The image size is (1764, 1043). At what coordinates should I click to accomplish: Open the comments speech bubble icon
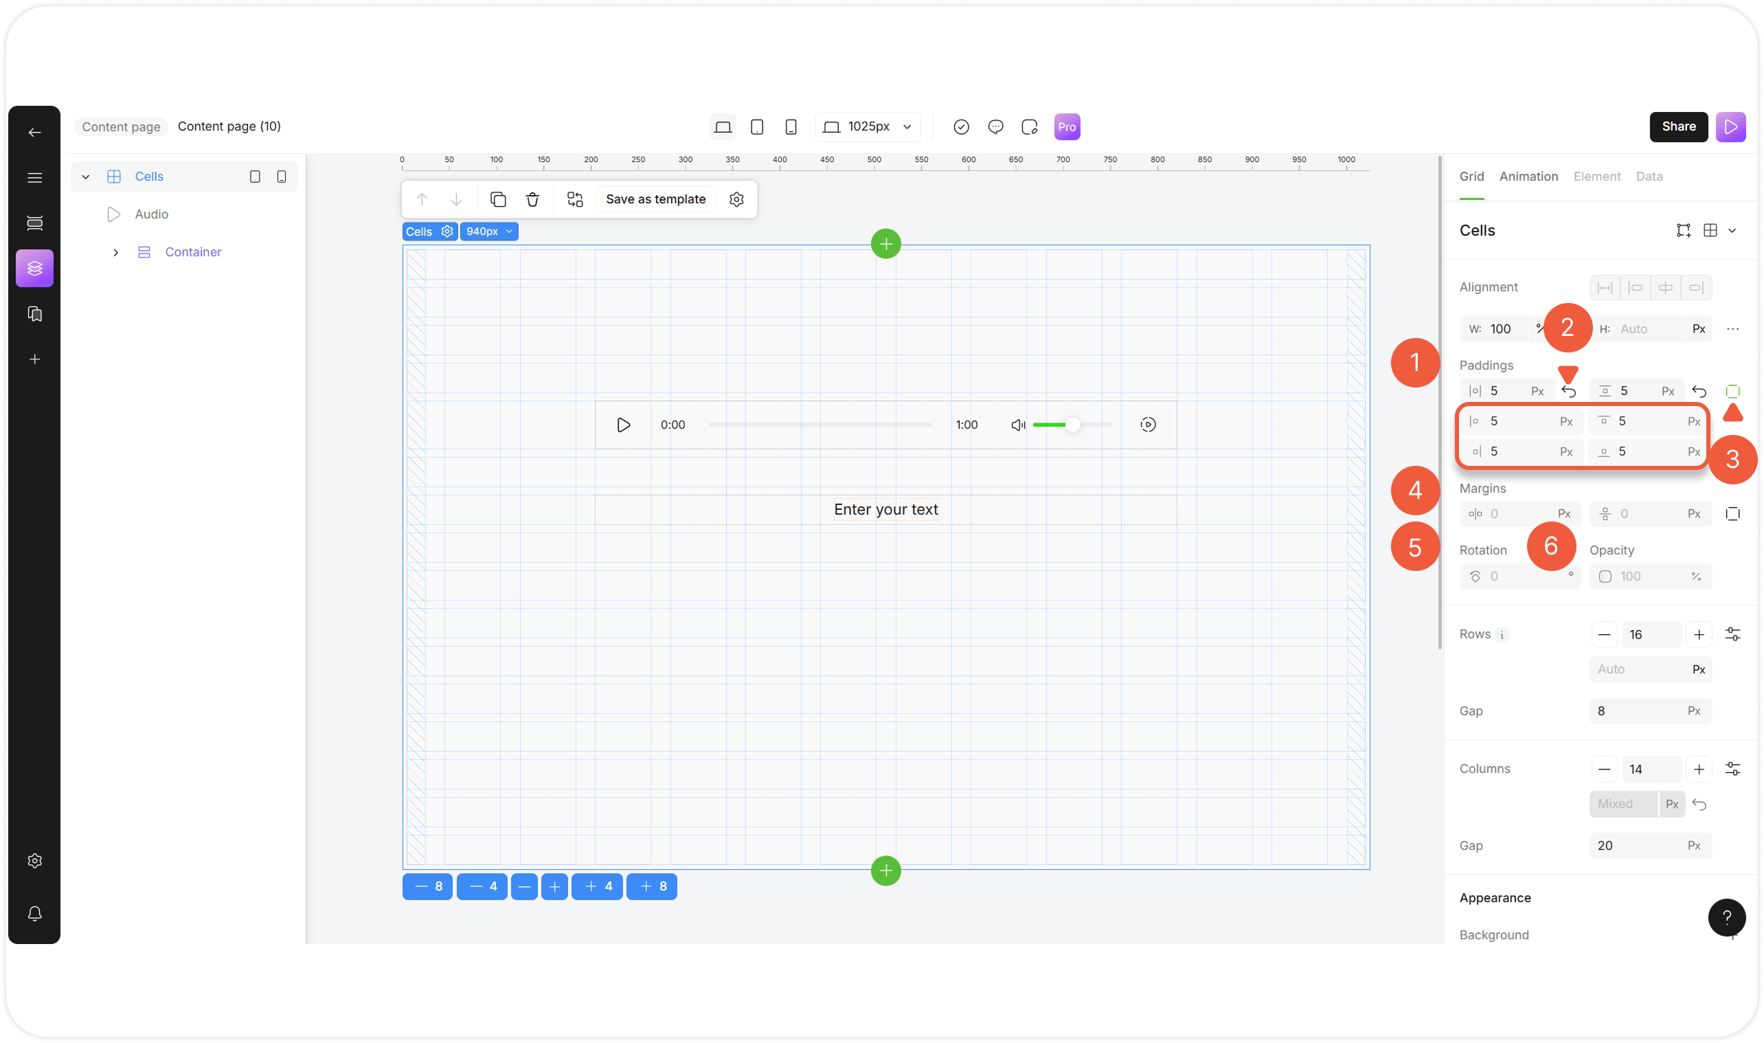pos(995,127)
